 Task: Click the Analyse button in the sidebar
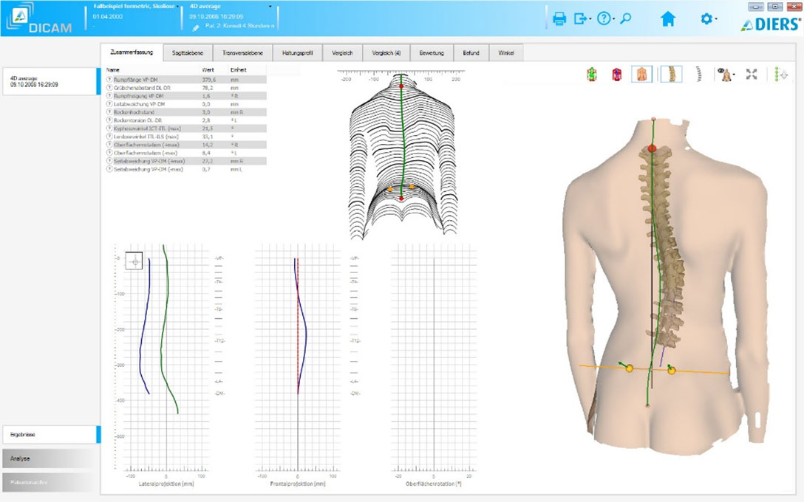pyautogui.click(x=49, y=458)
